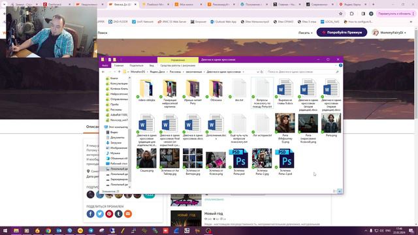Go up one folder level in Explorer
This screenshot has width=418, height=235.
(x=119, y=72)
